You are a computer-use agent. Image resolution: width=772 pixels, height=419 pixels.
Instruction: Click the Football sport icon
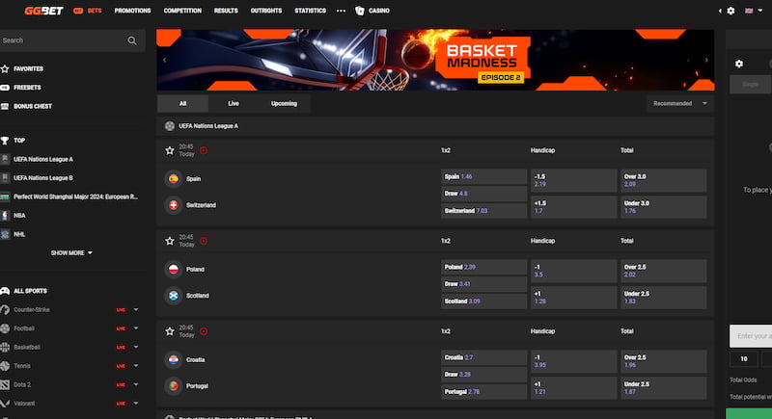(x=5, y=328)
